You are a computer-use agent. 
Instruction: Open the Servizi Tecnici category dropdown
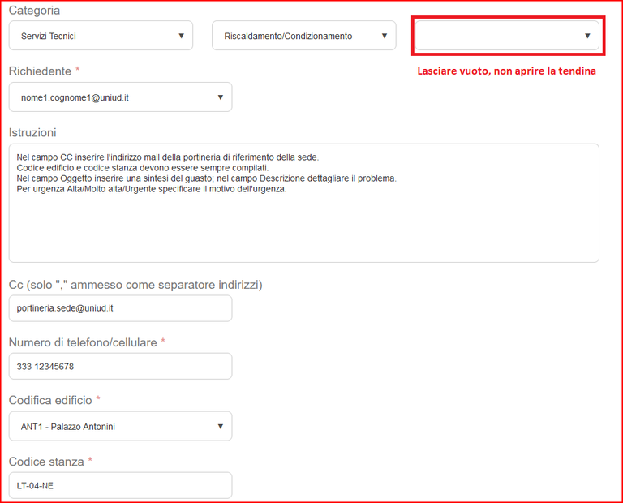pos(101,36)
